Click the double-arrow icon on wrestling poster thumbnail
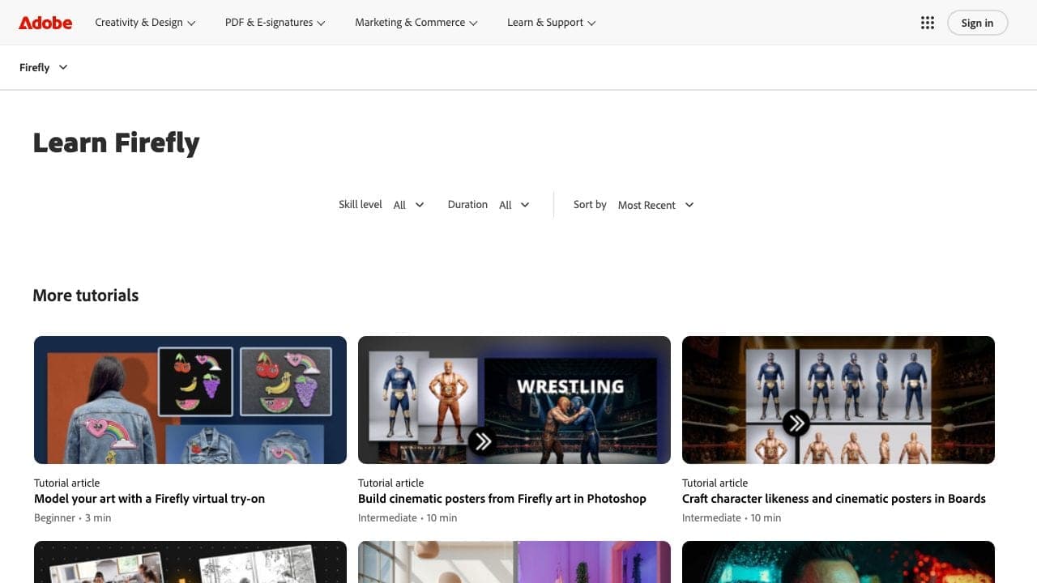The height and width of the screenshot is (583, 1037). click(483, 441)
